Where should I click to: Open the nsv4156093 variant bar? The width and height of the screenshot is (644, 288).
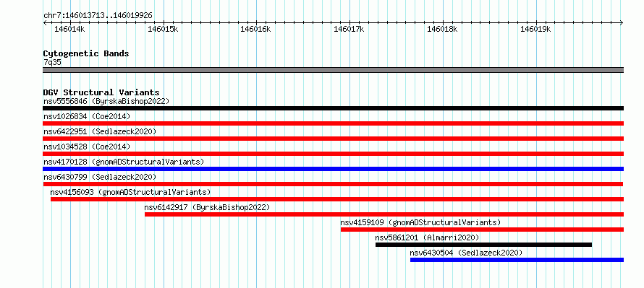coord(337,199)
